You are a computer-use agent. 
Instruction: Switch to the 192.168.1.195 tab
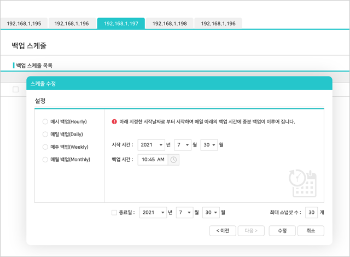point(24,24)
